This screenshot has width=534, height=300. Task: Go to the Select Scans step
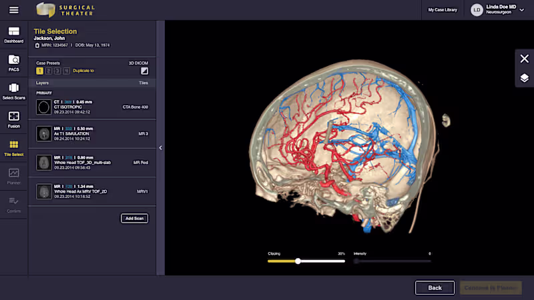[13, 91]
